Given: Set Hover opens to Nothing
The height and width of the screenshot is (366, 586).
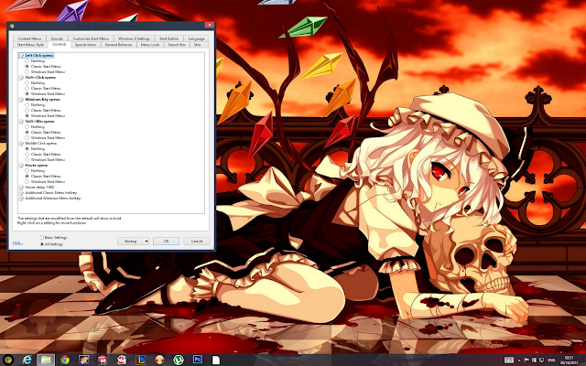Looking at the screenshot, I should (x=27, y=171).
